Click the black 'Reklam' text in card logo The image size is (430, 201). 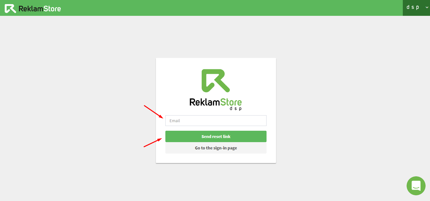202,102
